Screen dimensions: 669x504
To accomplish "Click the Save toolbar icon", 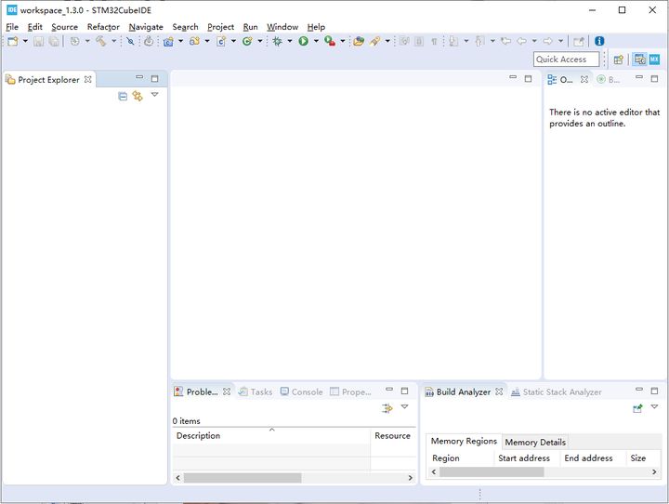I will [39, 42].
